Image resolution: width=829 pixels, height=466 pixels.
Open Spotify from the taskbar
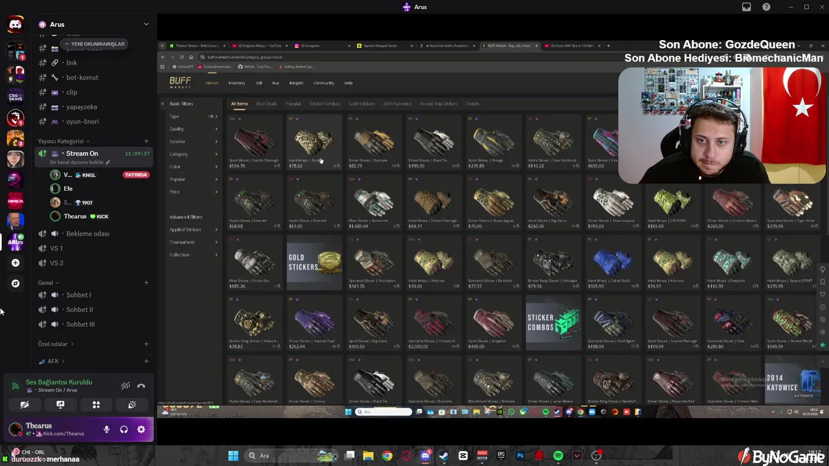[x=558, y=456]
